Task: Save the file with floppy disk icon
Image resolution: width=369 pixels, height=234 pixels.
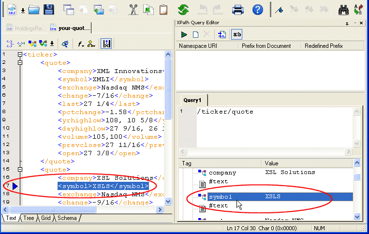Action: click(48, 10)
